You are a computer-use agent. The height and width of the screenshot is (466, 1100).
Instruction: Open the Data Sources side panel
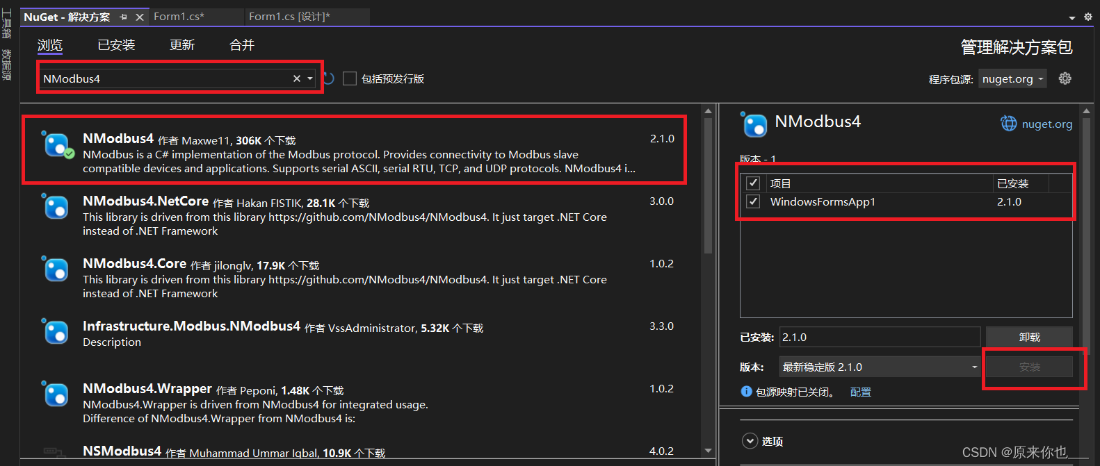[x=6, y=65]
